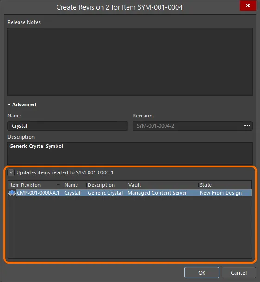Collapse the Advanced section
This screenshot has height=282, width=260.
pos(9,104)
